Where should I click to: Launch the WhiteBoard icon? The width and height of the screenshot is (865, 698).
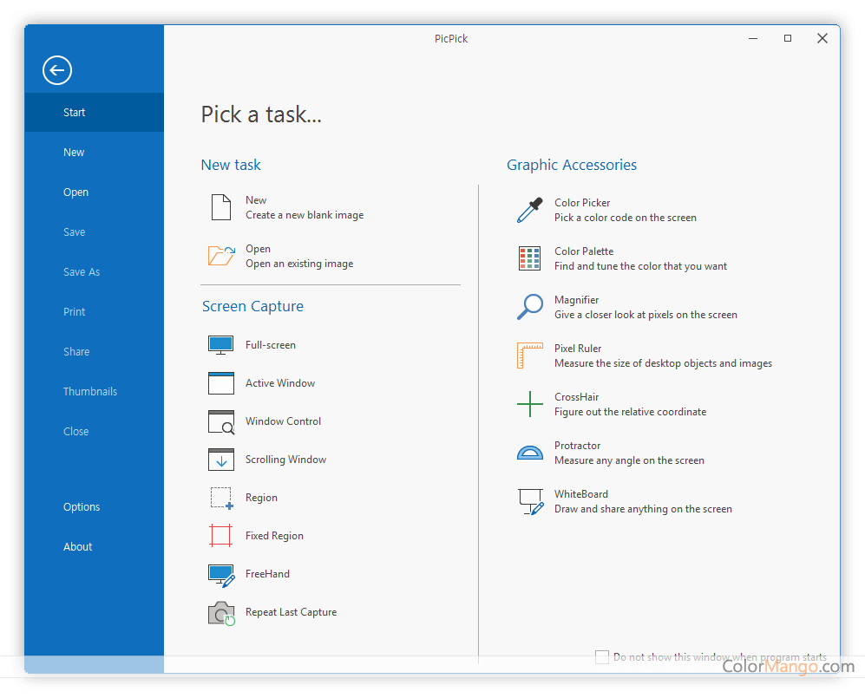point(529,501)
